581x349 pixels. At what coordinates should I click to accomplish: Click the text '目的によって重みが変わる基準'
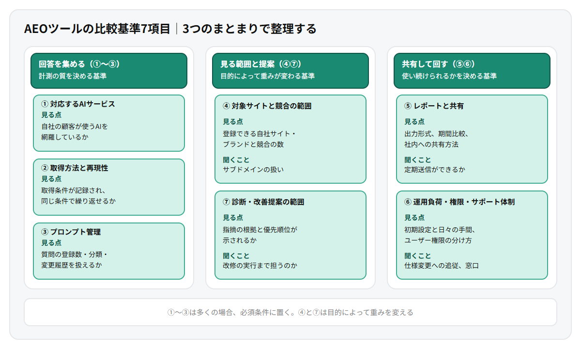(268, 76)
